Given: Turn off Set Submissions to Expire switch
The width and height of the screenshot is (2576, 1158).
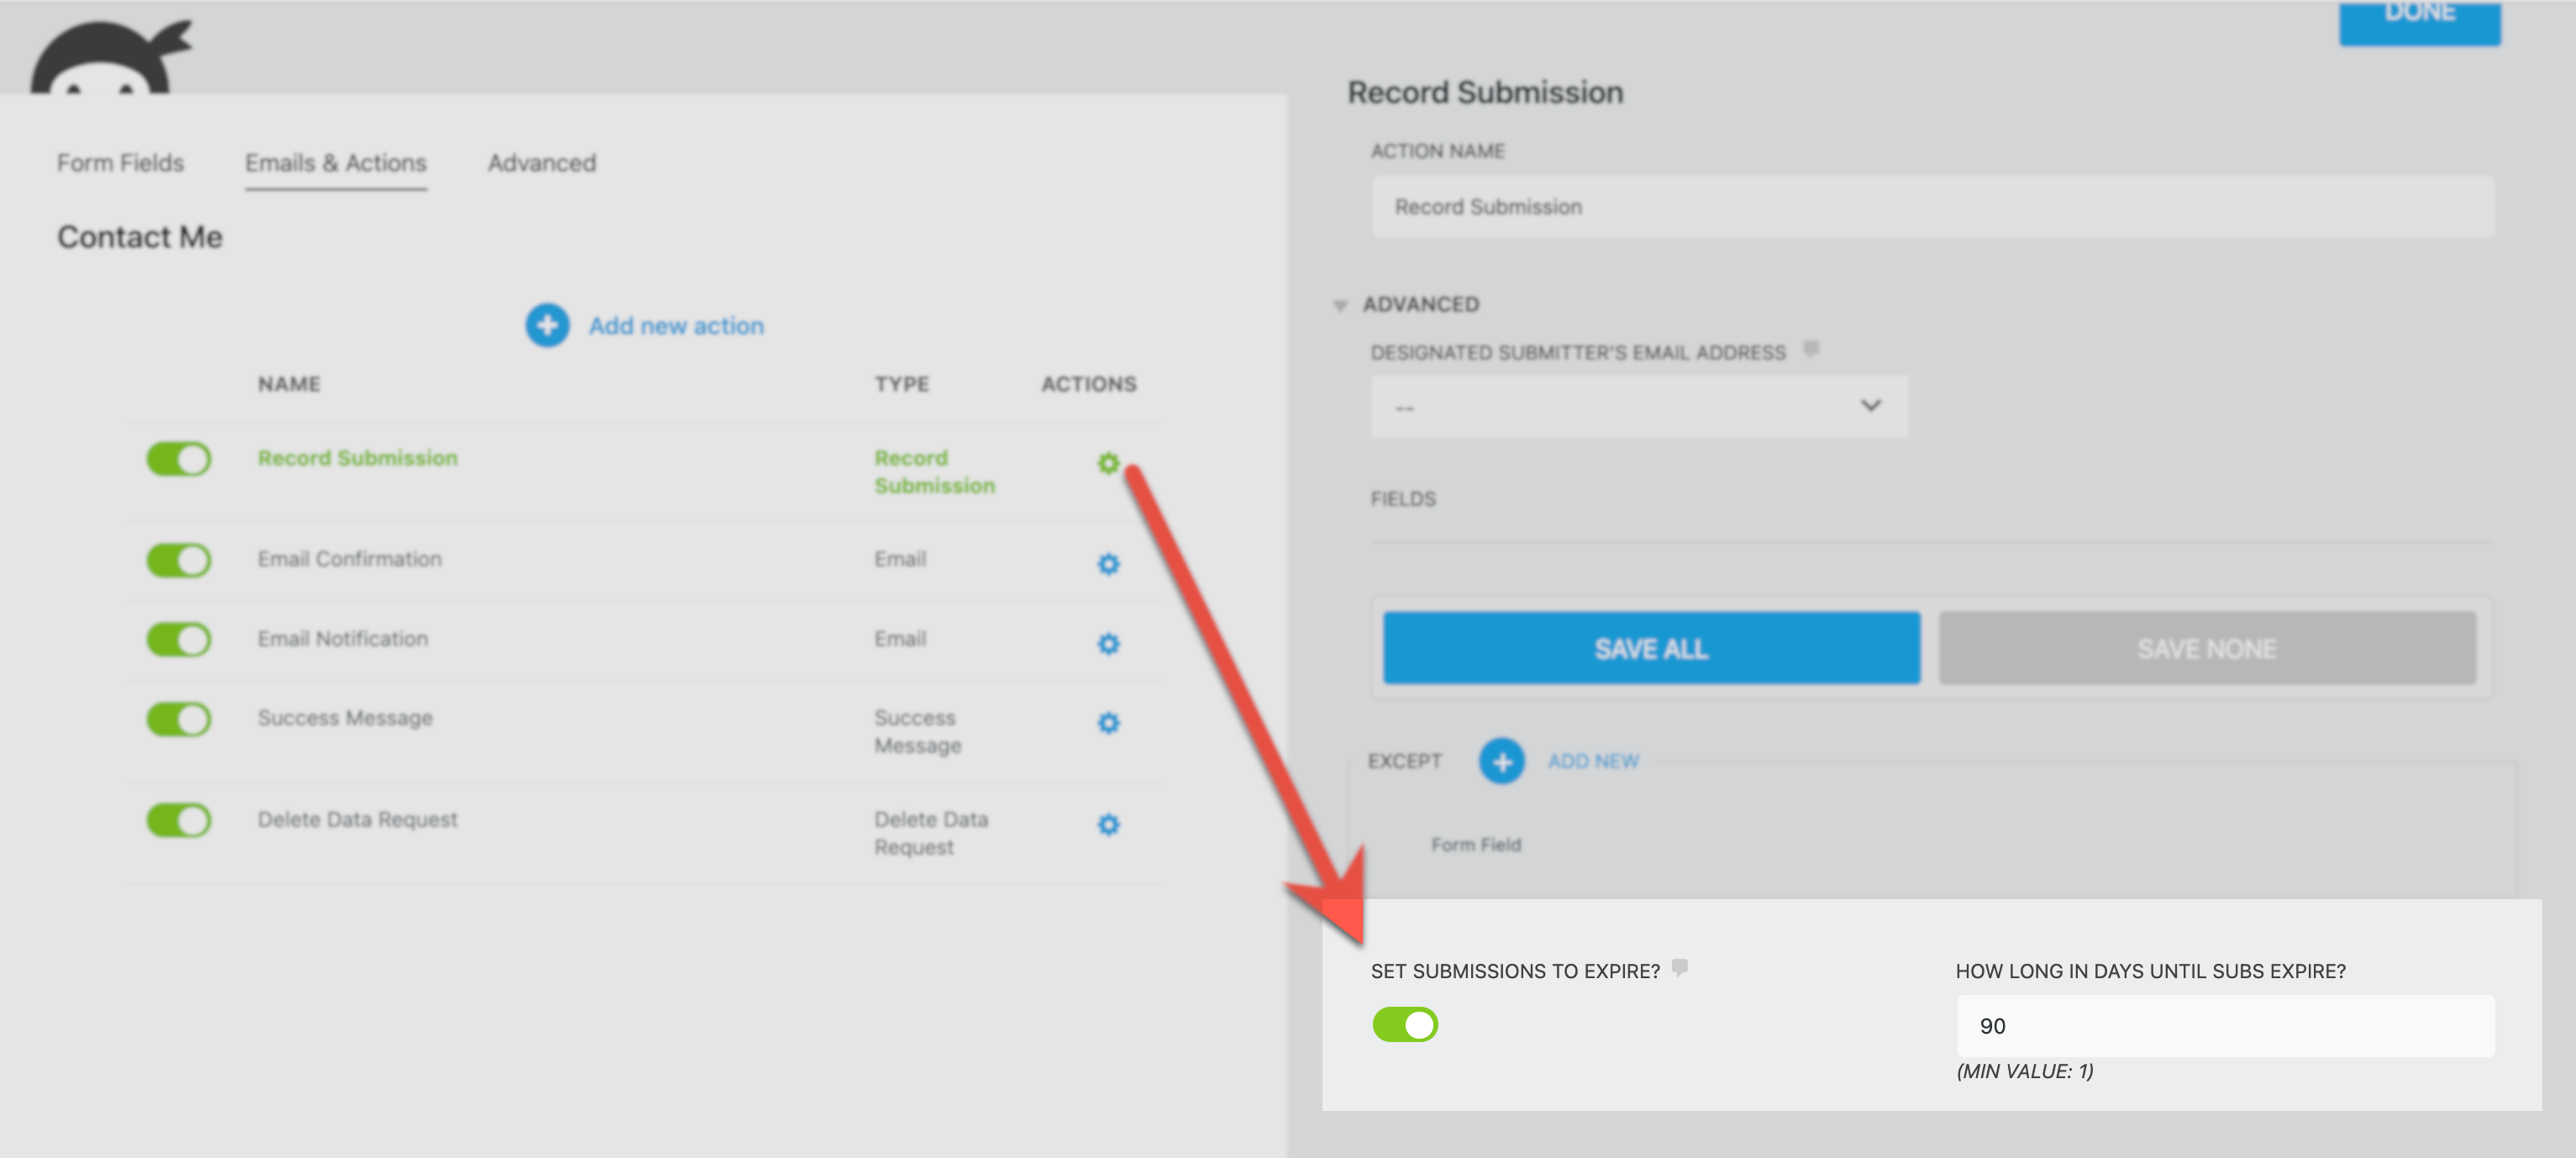Looking at the screenshot, I should click(x=1404, y=1024).
